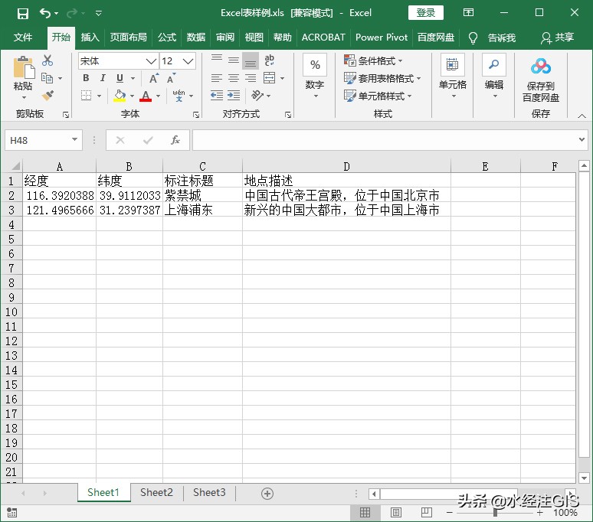Image resolution: width=593 pixels, height=522 pixels.
Task: Toggle wrap text (ab icon)
Action: point(269,60)
